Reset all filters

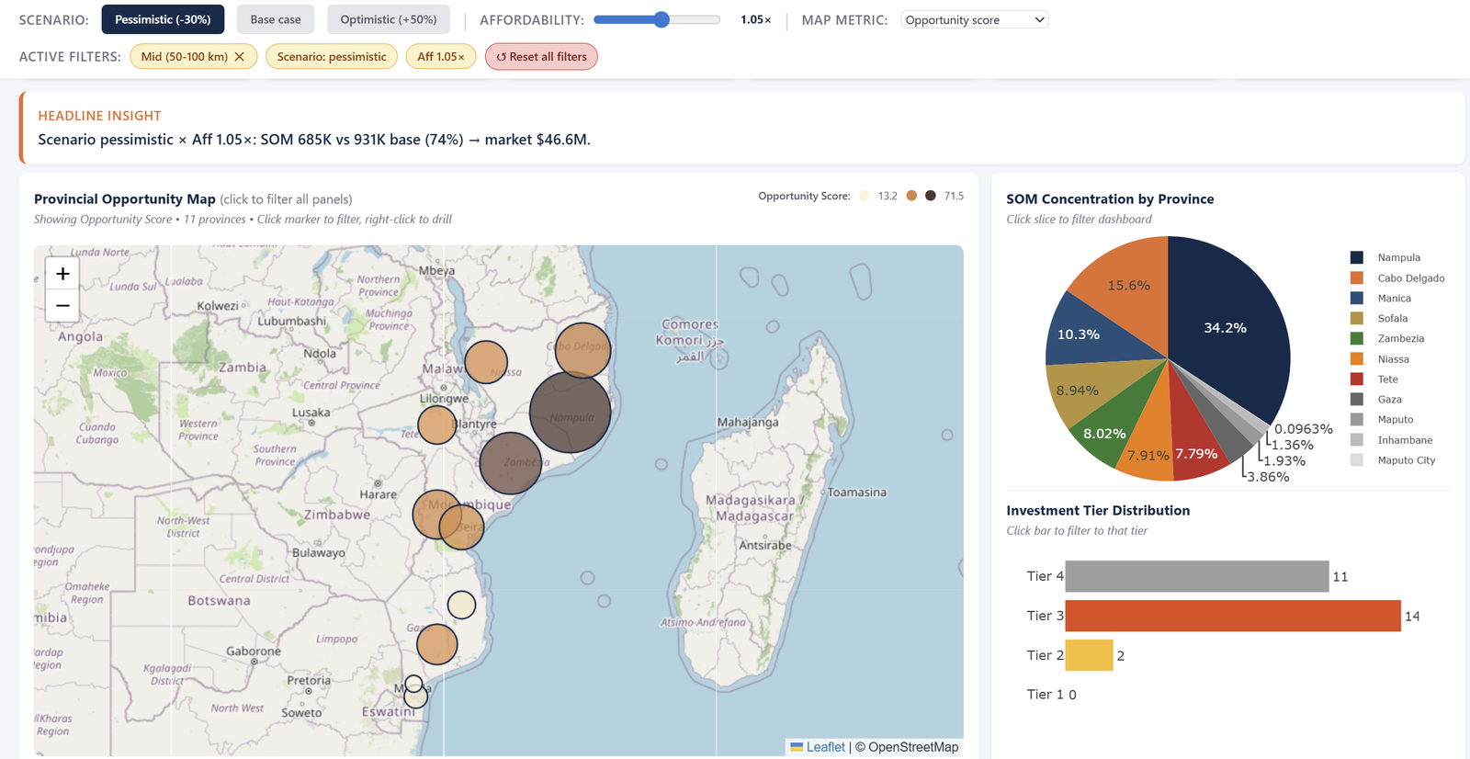[541, 57]
